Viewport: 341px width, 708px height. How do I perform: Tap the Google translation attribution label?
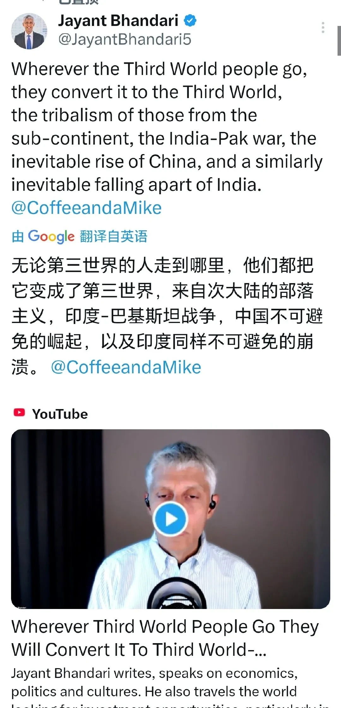click(x=80, y=236)
